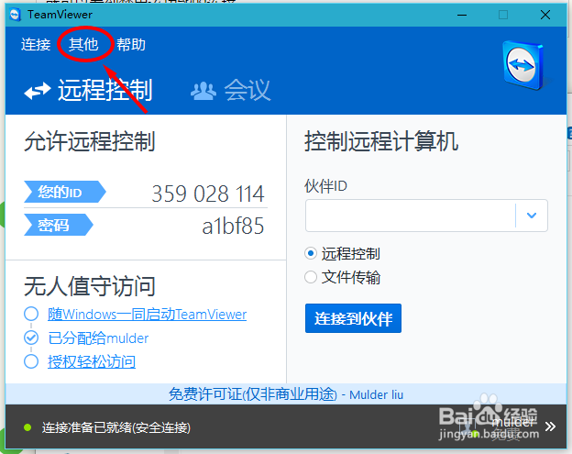Click the green connection status indicator
572x454 pixels.
point(27,427)
